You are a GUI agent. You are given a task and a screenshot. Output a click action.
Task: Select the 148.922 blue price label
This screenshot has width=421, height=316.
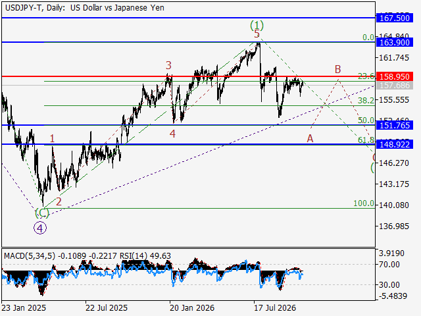395,145
